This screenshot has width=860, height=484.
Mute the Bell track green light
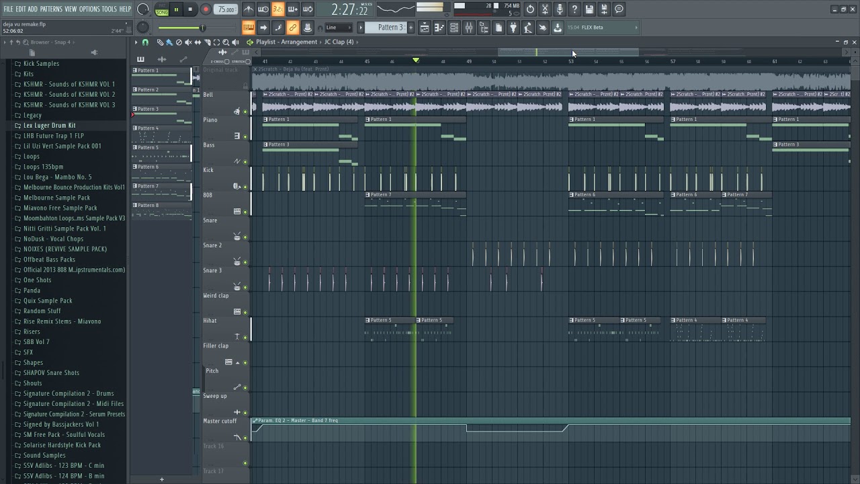pyautogui.click(x=245, y=112)
